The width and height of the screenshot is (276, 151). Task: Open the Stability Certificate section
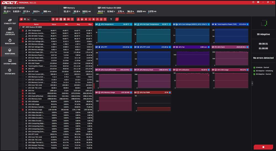pyautogui.click(x=10, y=31)
